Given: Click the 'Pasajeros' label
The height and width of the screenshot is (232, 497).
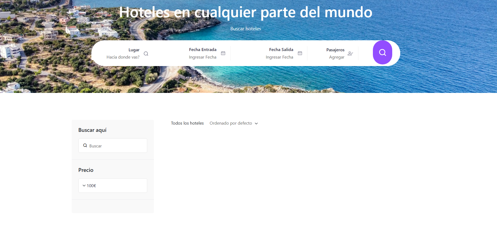Looking at the screenshot, I should 335,50.
